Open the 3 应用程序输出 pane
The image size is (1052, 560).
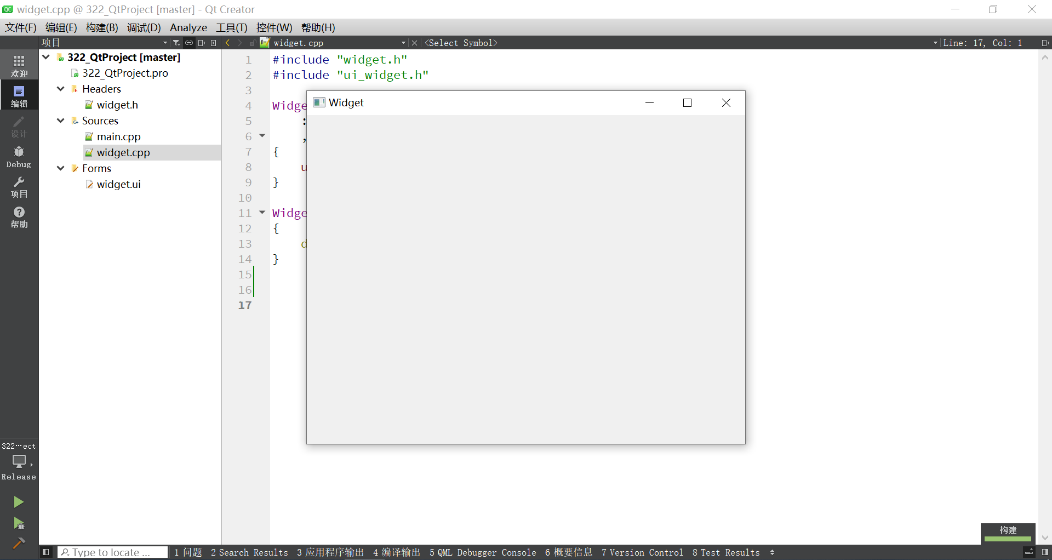coord(330,552)
